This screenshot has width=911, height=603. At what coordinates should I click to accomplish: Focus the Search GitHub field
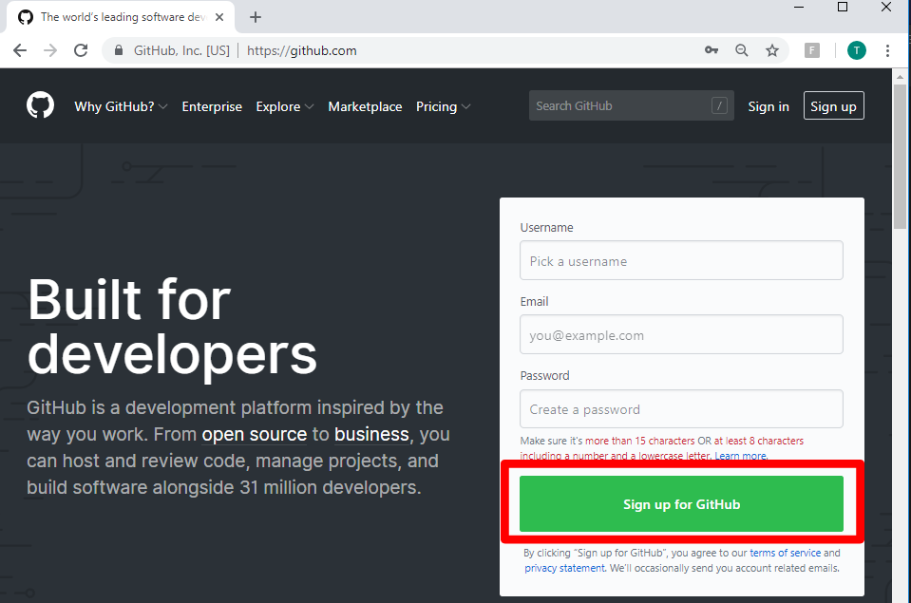tap(631, 105)
